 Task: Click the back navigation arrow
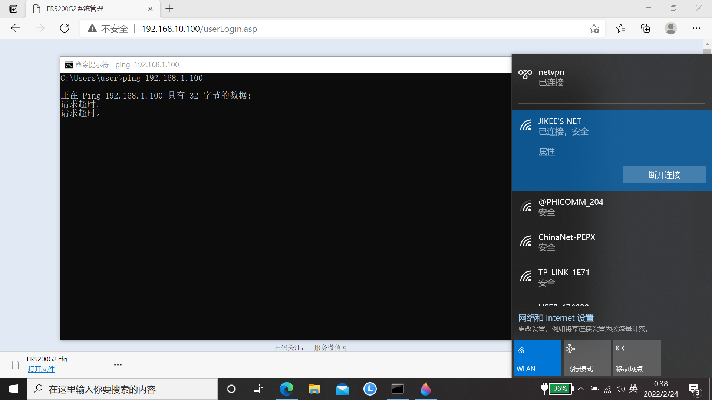[x=16, y=29]
